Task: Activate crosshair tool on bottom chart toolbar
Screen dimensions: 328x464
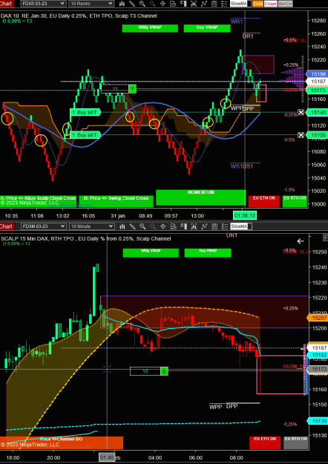Action: (x=163, y=226)
